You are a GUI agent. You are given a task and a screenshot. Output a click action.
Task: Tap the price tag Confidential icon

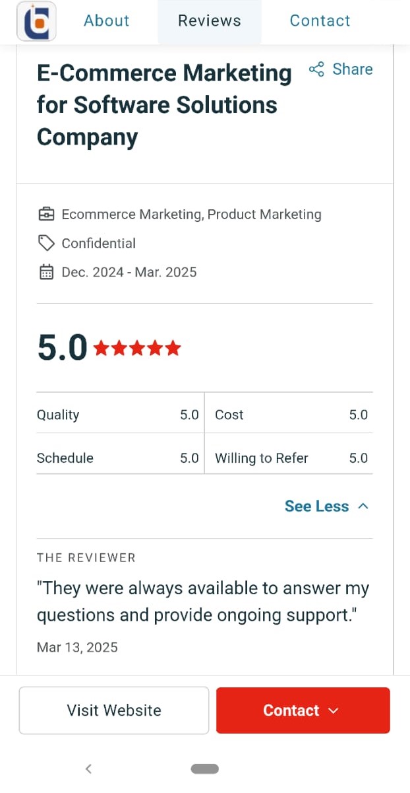(46, 244)
